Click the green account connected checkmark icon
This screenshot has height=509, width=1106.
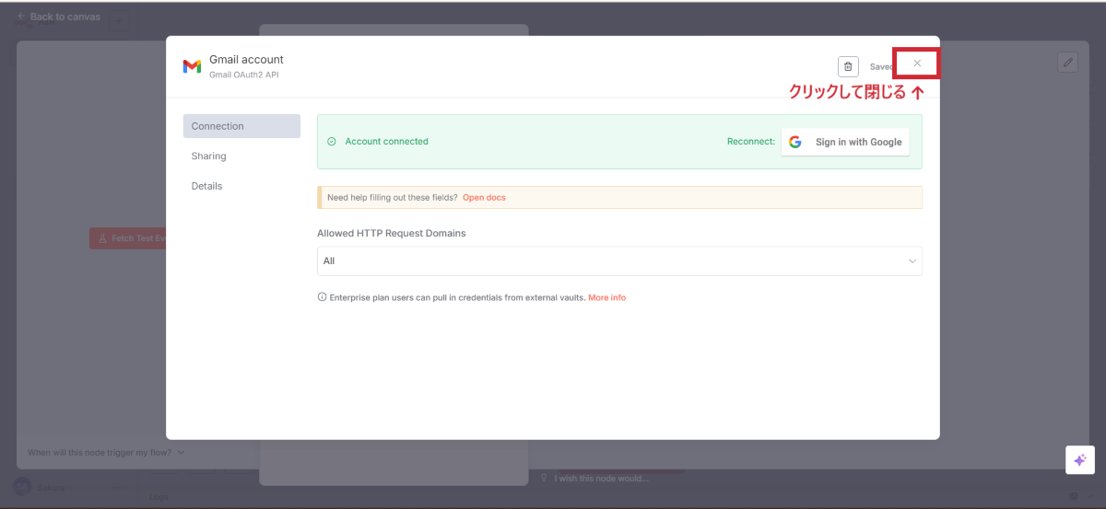coord(332,142)
